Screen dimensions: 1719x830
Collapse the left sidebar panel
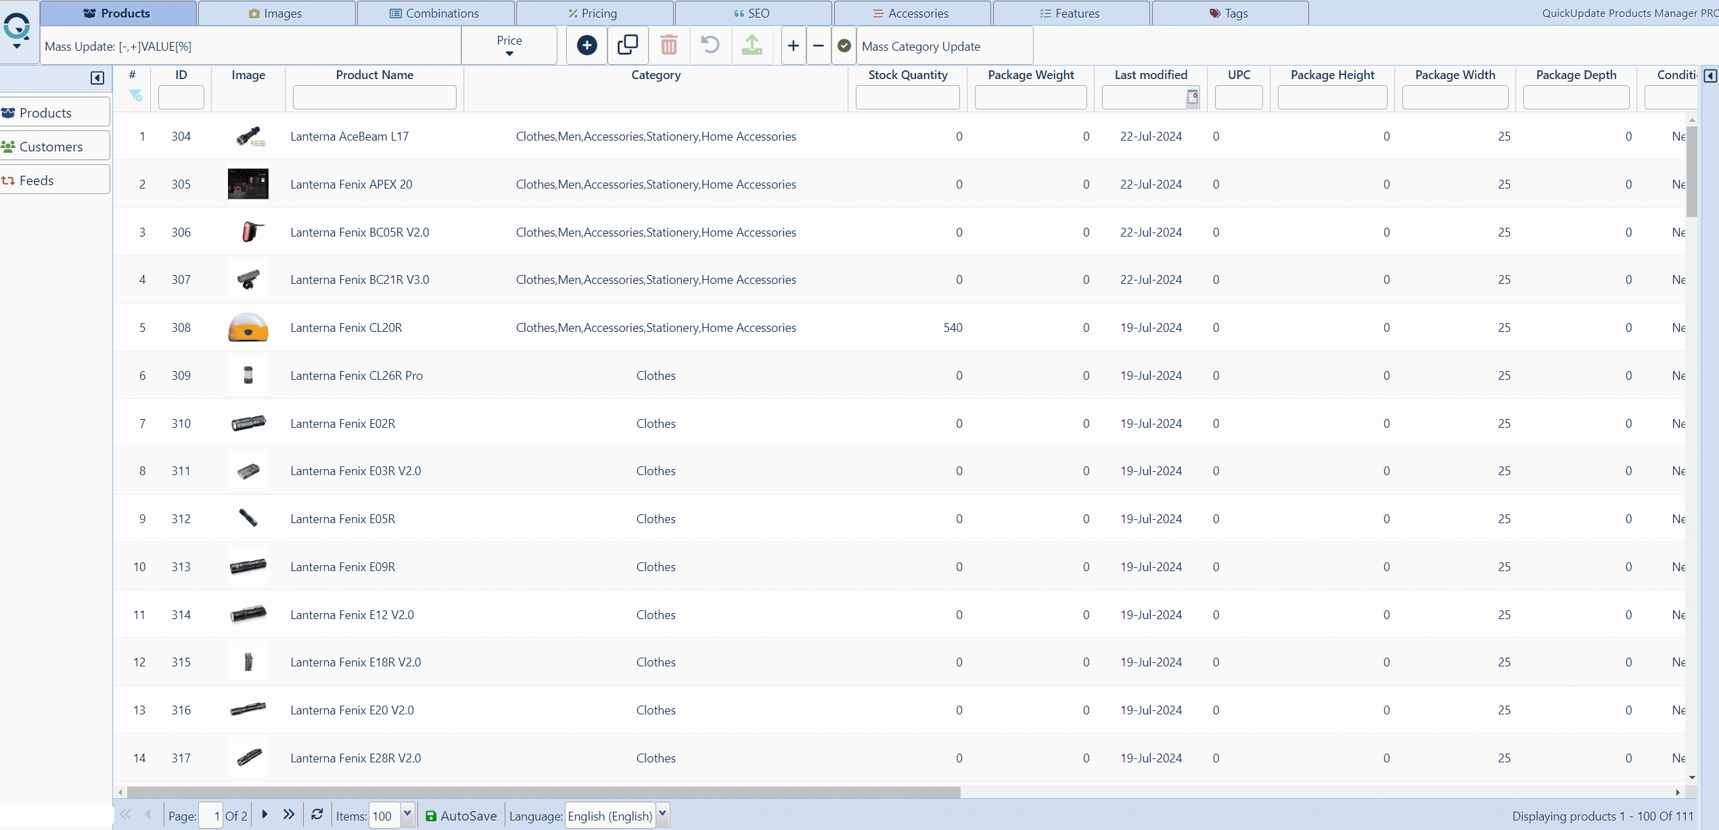[x=97, y=78]
